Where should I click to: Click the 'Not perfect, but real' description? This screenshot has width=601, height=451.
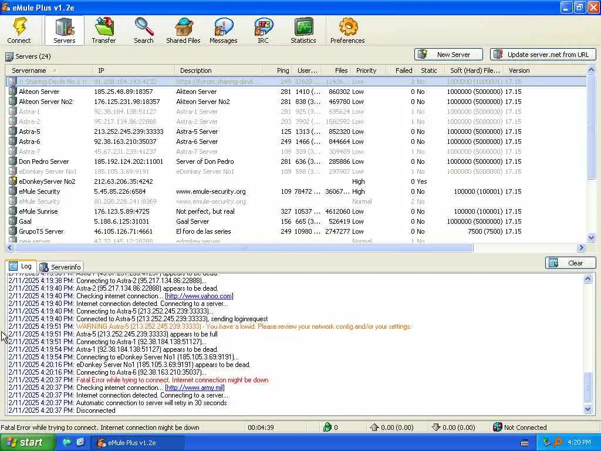tap(205, 211)
